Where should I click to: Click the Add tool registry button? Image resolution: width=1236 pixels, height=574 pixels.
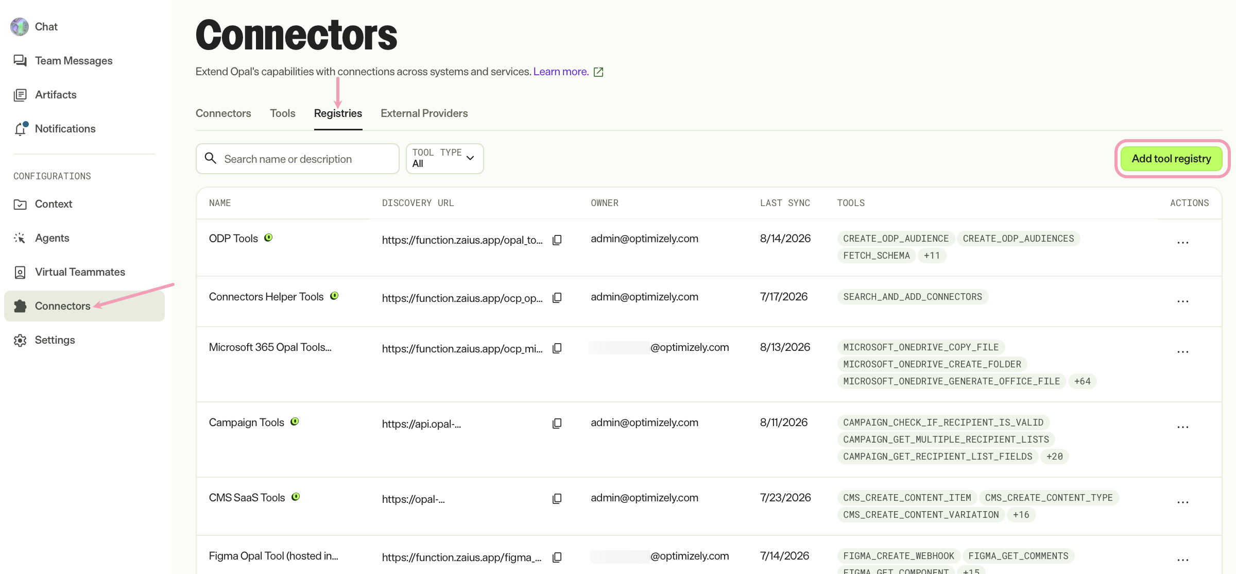(1172, 159)
